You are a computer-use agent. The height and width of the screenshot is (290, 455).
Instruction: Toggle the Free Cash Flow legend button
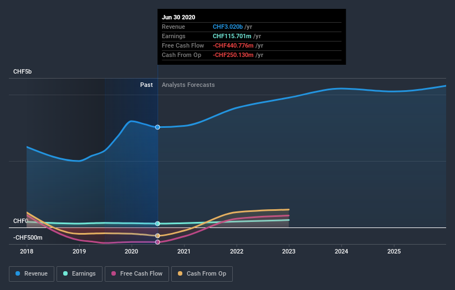137,274
